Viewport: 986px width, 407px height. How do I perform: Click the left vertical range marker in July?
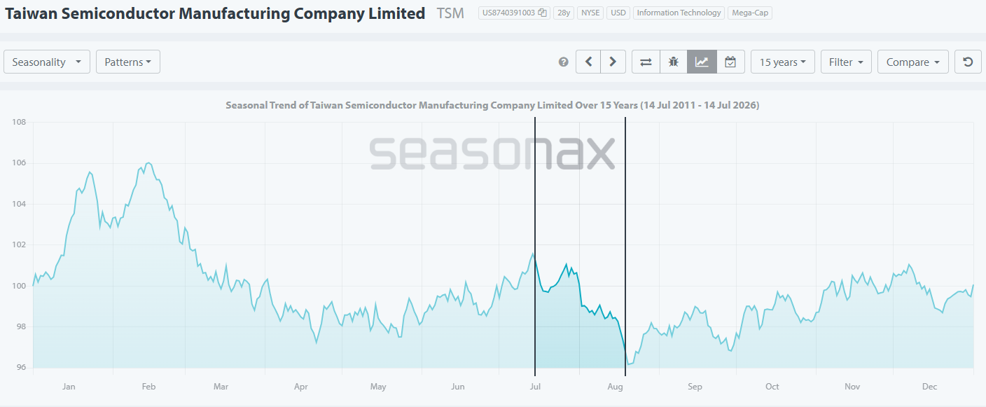(x=535, y=247)
